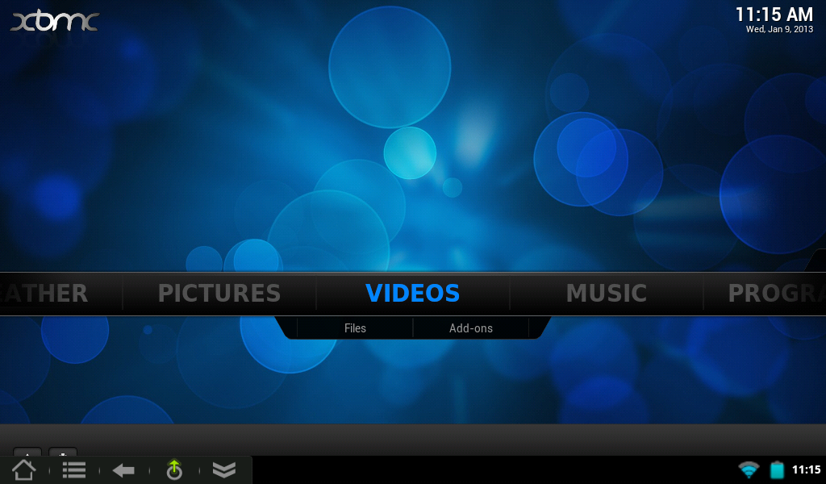Select the WEATHER menu item
Image resolution: width=826 pixels, height=484 pixels.
[x=44, y=293]
